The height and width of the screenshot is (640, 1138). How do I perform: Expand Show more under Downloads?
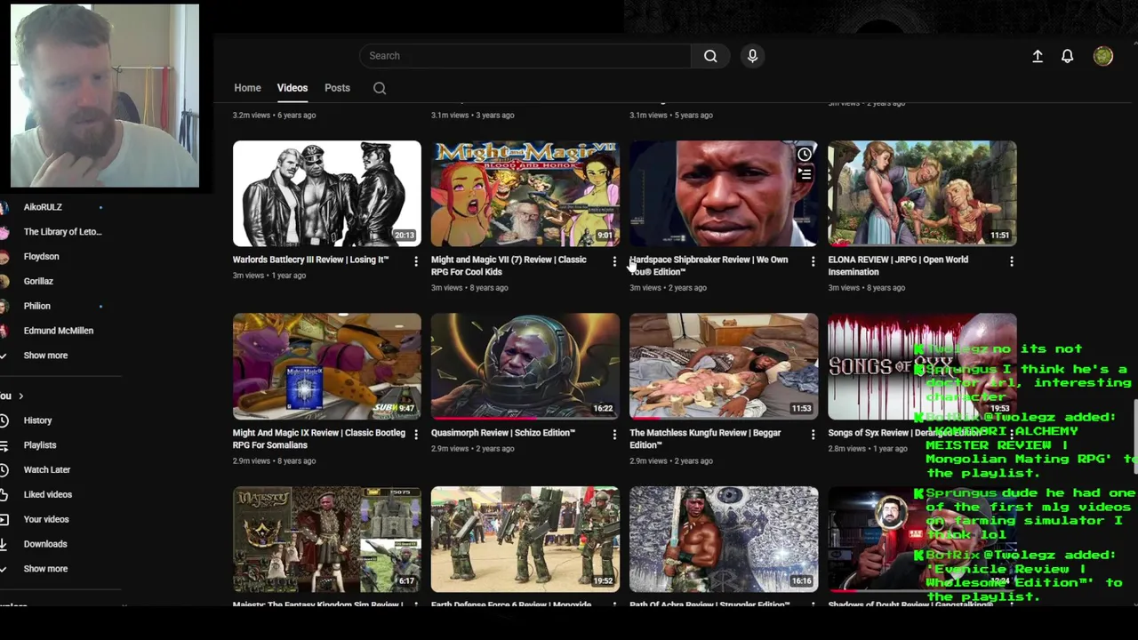pos(45,569)
